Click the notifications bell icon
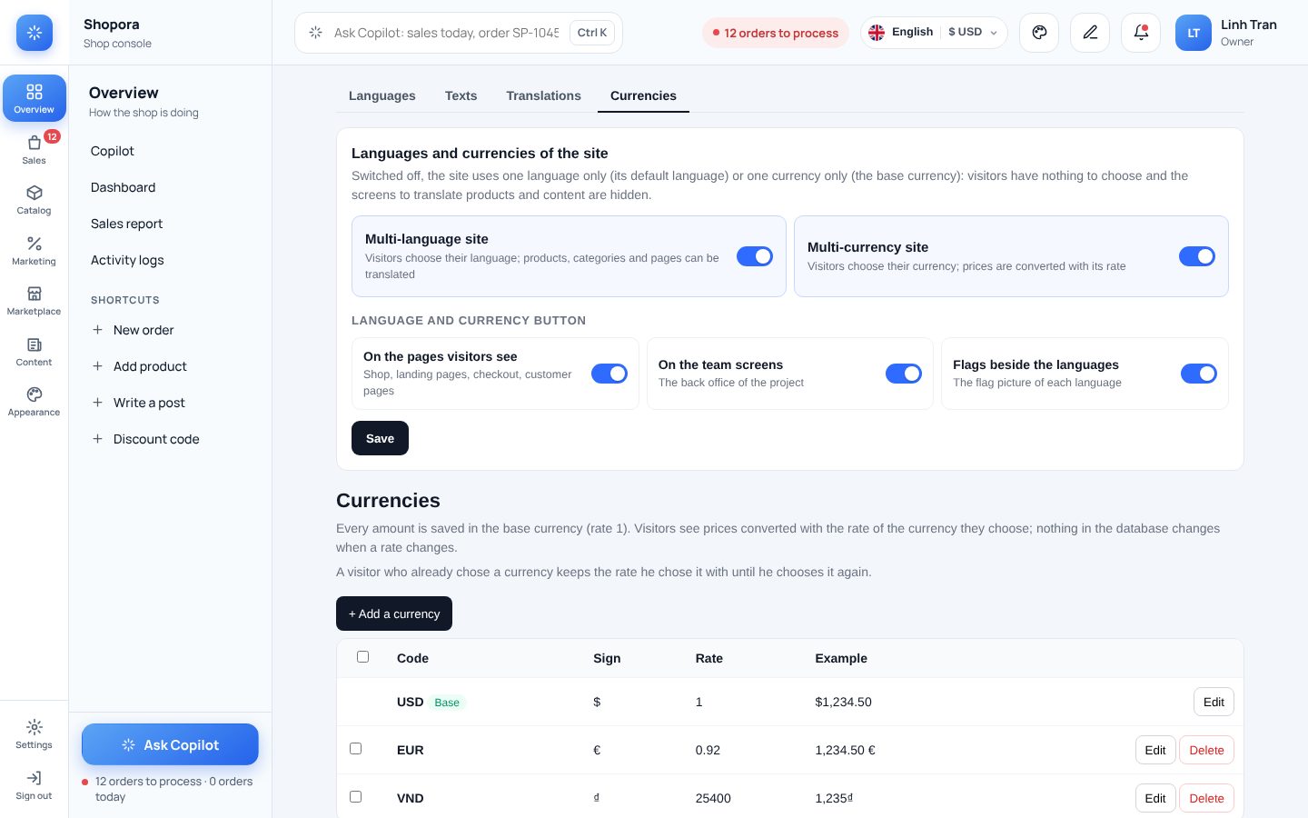The image size is (1308, 818). pyautogui.click(x=1141, y=33)
